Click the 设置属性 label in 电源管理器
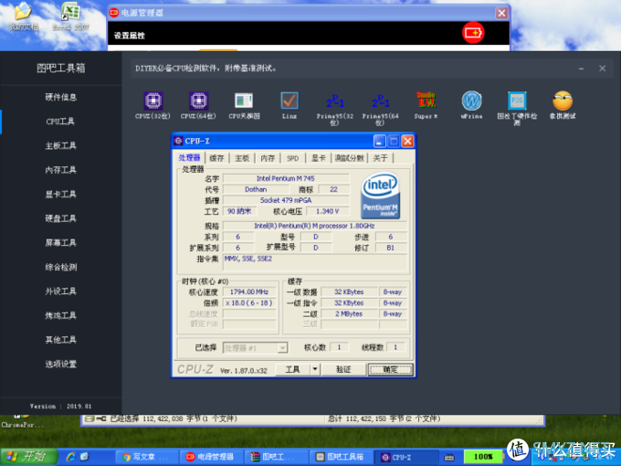621x466 pixels. [130, 36]
